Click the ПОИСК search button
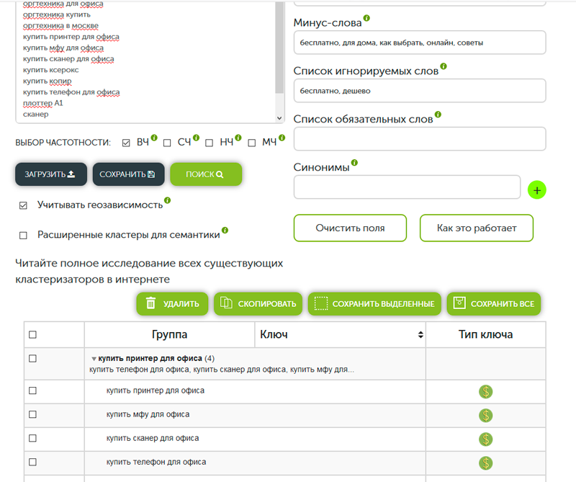This screenshot has width=576, height=482. (x=206, y=174)
